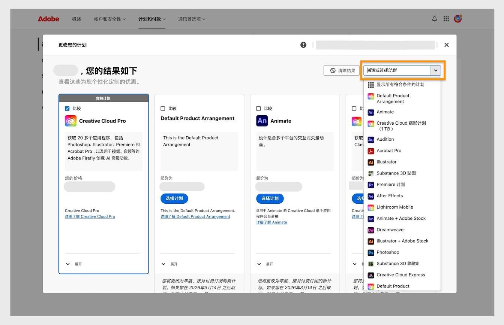Screen dimensions: 504x325
Task: Click the 清除结果 button
Action: 341,70
